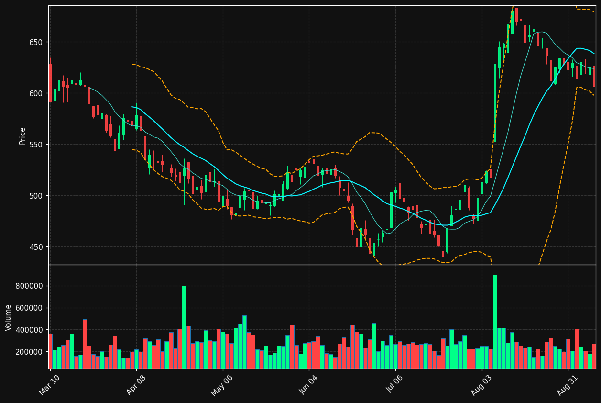Pick the 'Jun 04' date label

pyautogui.click(x=308, y=385)
